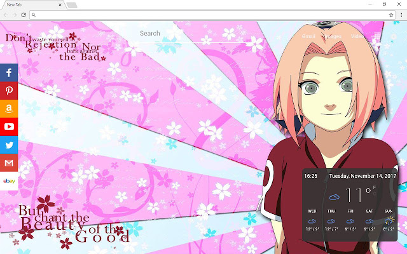This screenshot has width=407, height=254.
Task: Restore down the Chrome window
Action: pos(384,4)
